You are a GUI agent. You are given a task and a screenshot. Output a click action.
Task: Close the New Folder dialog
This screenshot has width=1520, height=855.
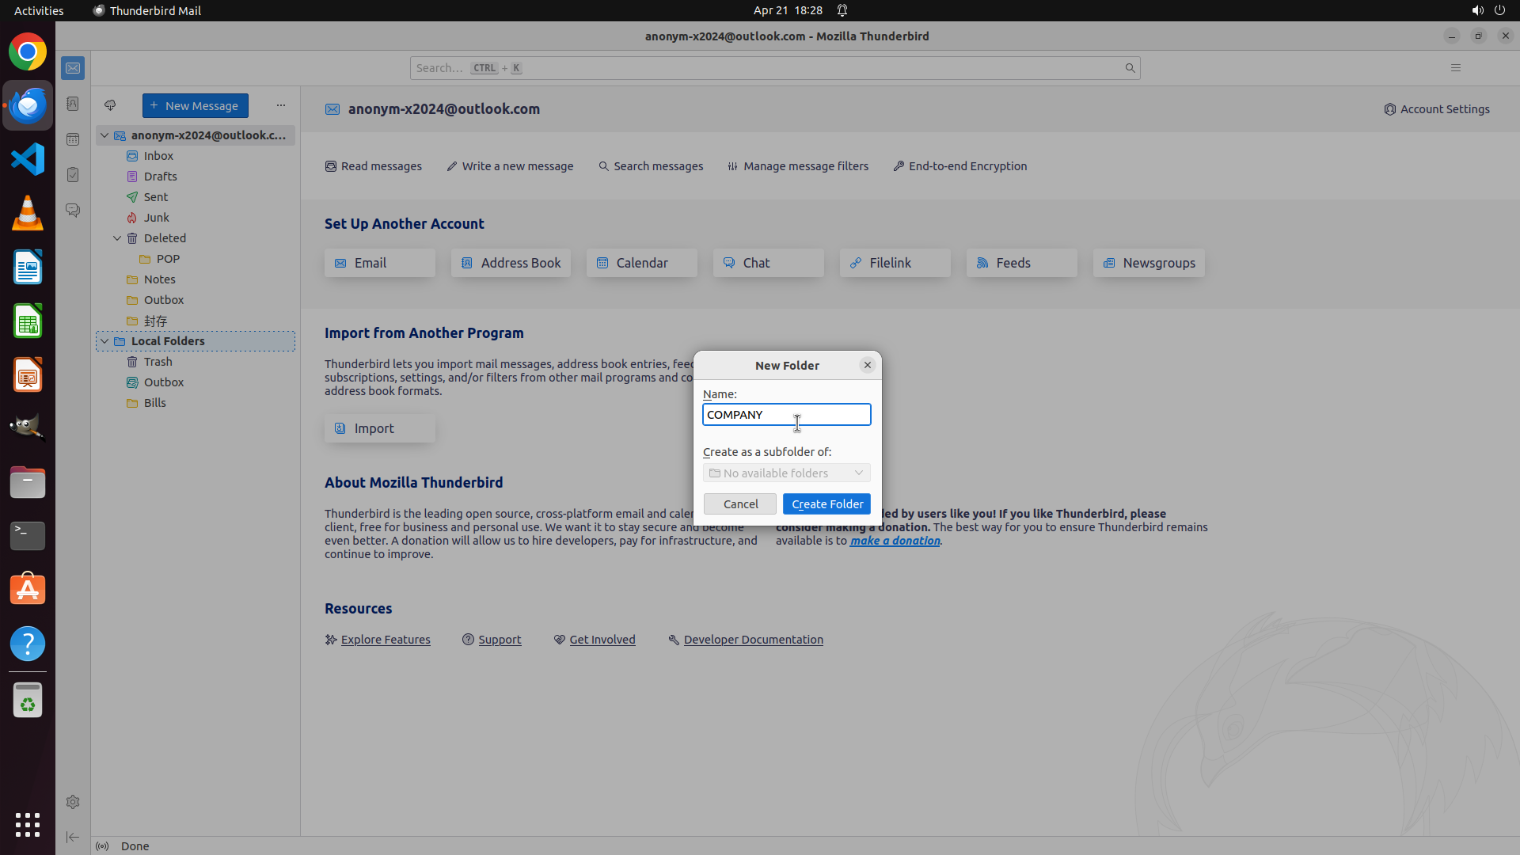click(x=867, y=365)
